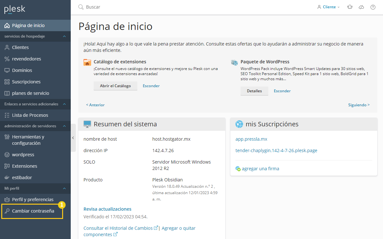Click Esconder beside Abrir el Catálogo

coord(151,86)
